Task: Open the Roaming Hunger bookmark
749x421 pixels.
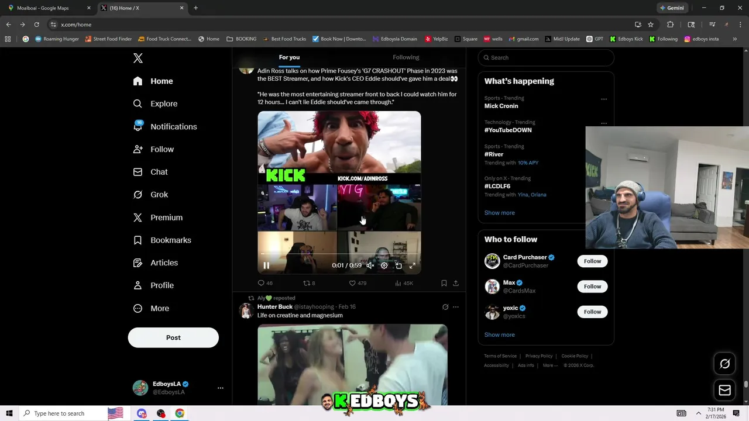Action: point(57,39)
